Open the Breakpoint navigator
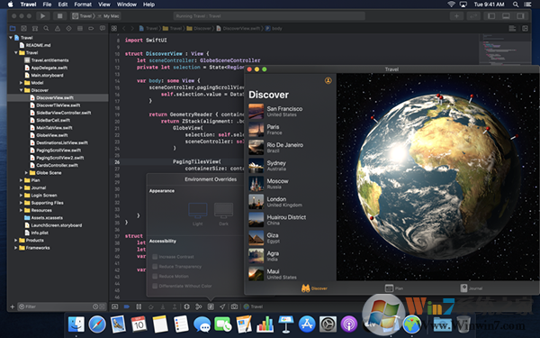Image resolution: width=540 pixels, height=338 pixels. pos(91,28)
